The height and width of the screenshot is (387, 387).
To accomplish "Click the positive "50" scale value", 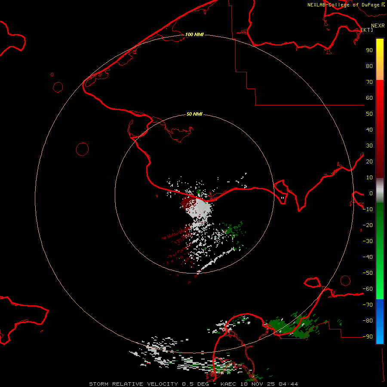I will coord(369,114).
